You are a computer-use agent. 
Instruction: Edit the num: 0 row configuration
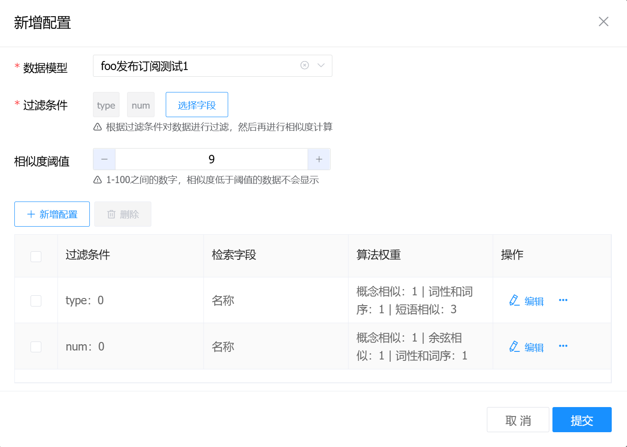click(x=527, y=347)
